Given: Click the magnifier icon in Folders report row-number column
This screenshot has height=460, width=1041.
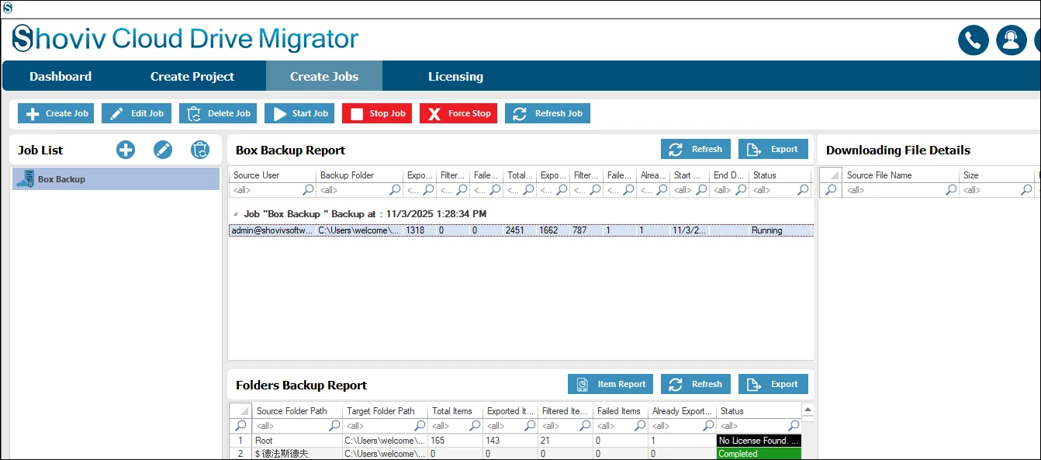Looking at the screenshot, I should pos(240,426).
